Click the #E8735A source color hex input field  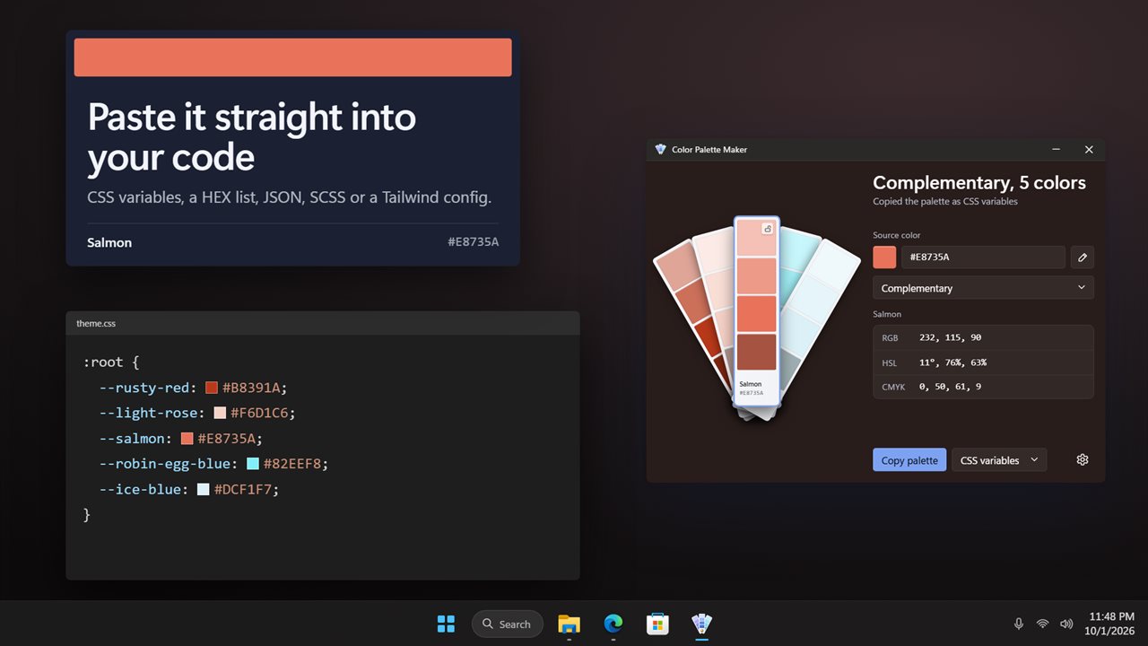pos(983,258)
